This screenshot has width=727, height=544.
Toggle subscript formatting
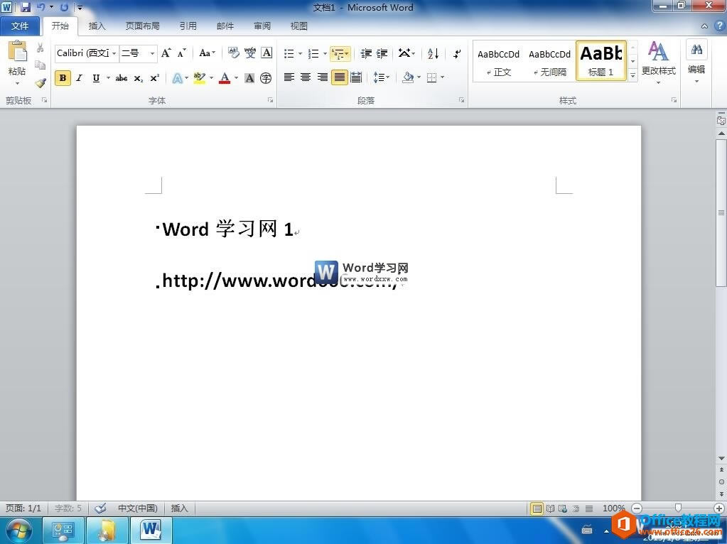click(139, 77)
